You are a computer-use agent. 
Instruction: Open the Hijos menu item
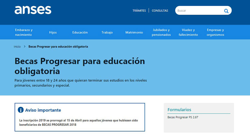(53, 32)
